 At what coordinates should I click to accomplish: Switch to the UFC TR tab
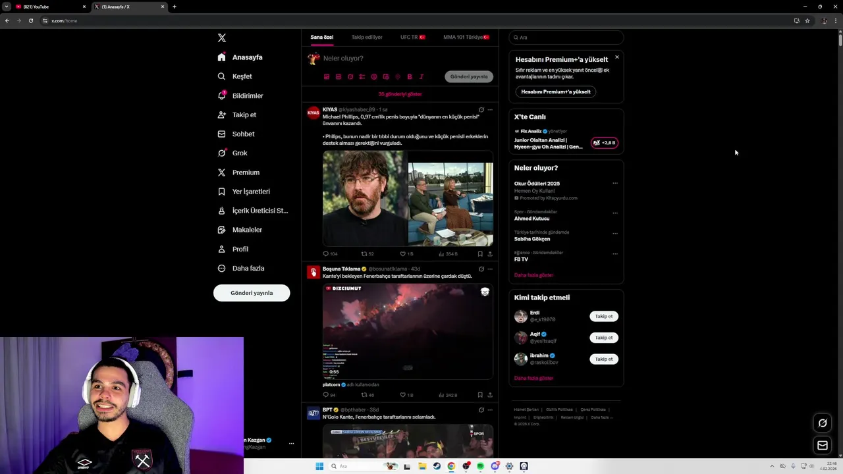click(x=413, y=38)
